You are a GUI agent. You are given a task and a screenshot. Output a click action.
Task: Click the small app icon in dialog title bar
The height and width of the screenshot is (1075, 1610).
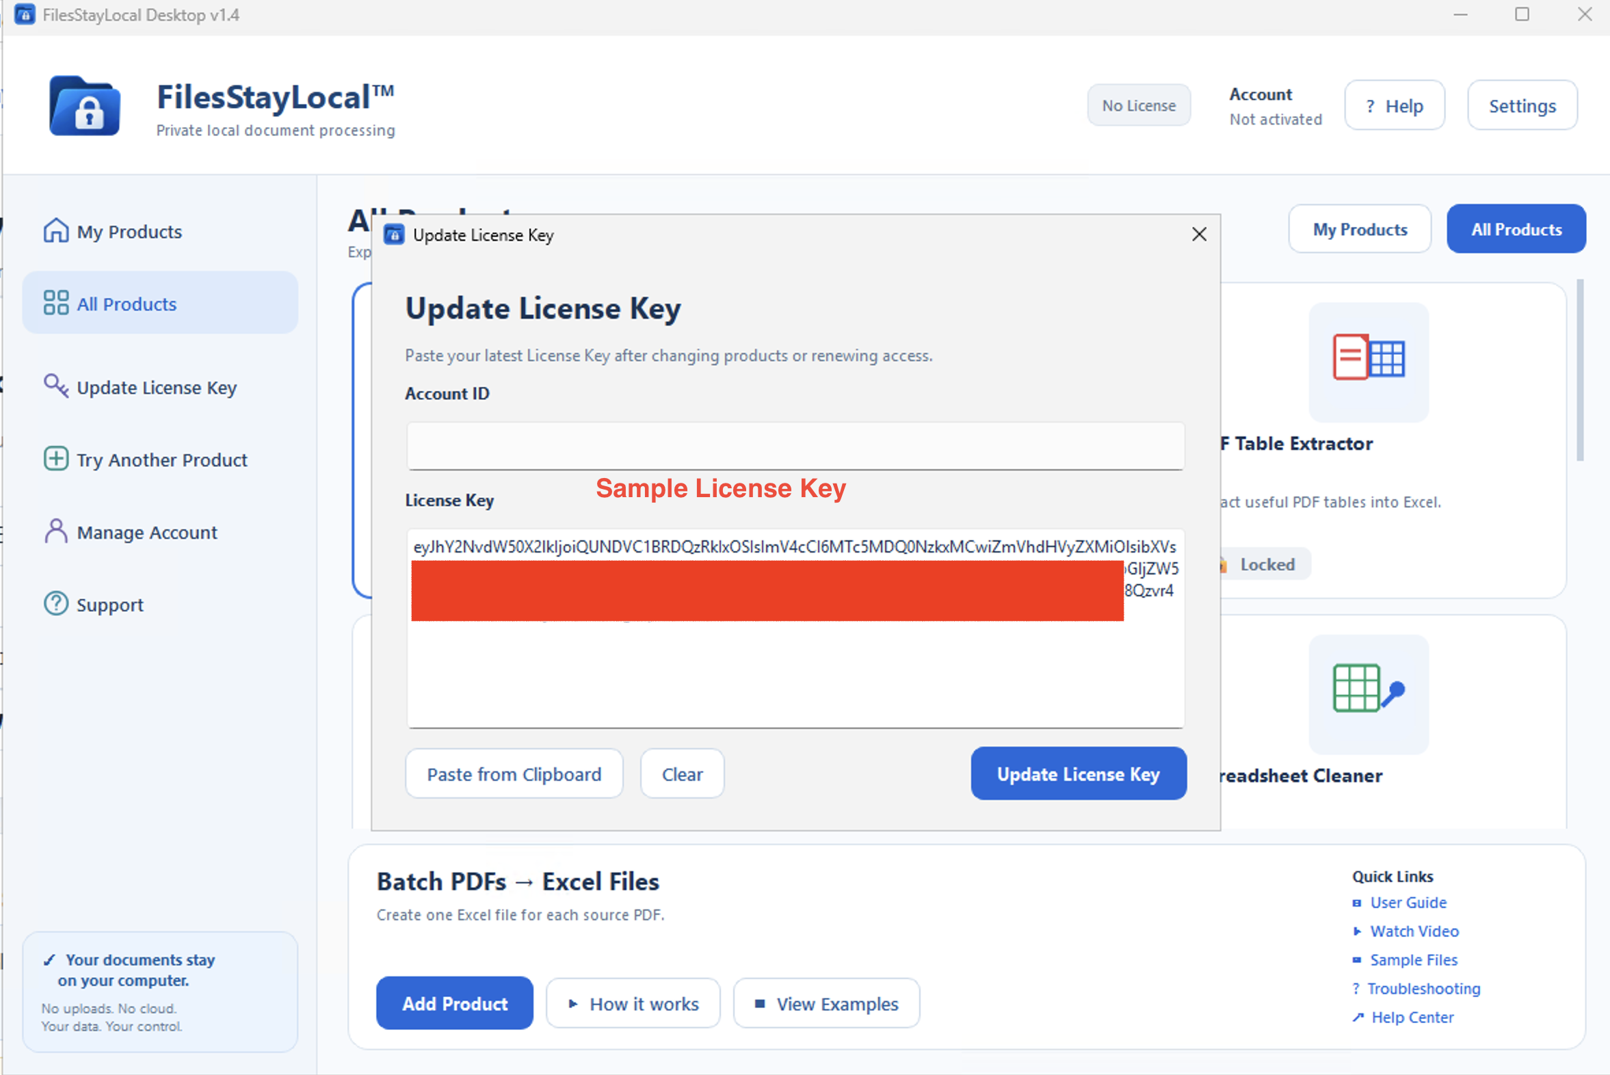[x=393, y=235]
